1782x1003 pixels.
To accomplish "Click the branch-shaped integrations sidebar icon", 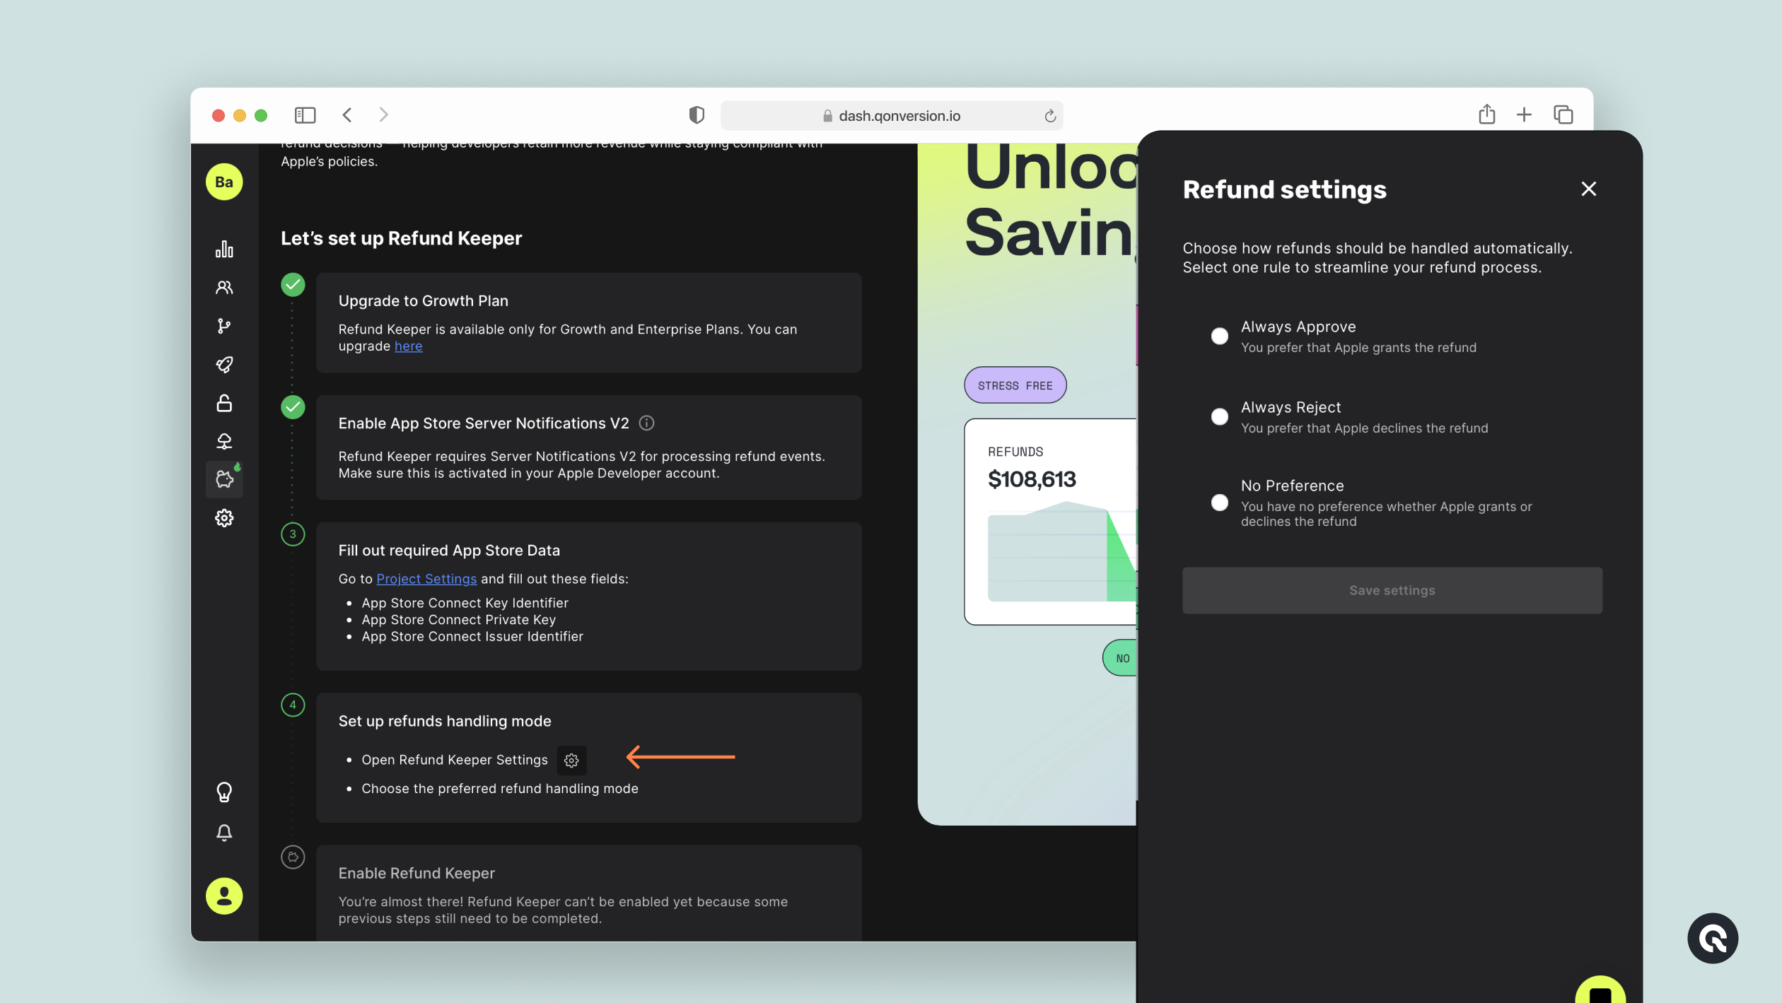I will tap(224, 326).
